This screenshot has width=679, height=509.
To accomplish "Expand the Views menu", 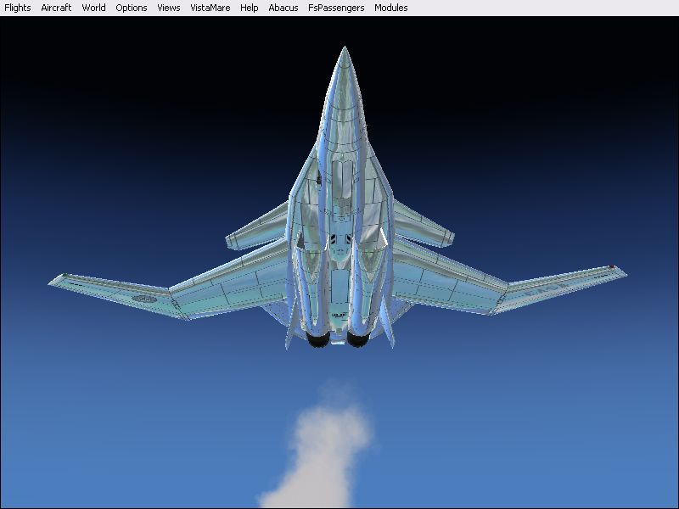I will click(169, 8).
